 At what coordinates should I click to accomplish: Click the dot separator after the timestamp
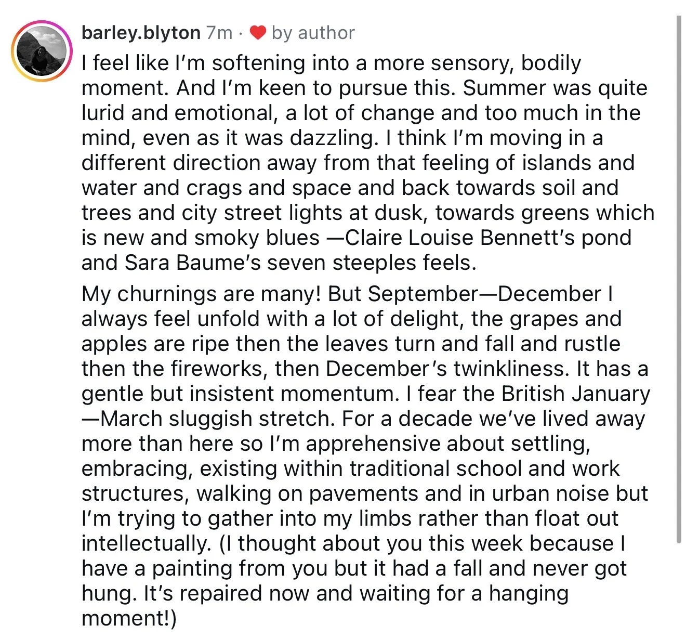(240, 34)
